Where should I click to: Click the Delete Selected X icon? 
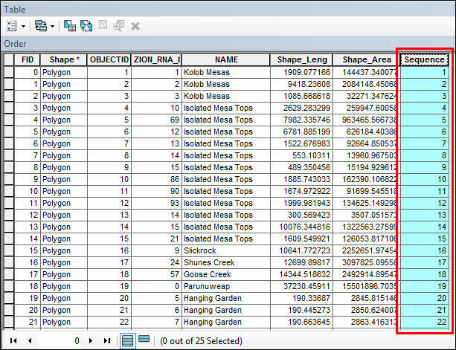(135, 27)
